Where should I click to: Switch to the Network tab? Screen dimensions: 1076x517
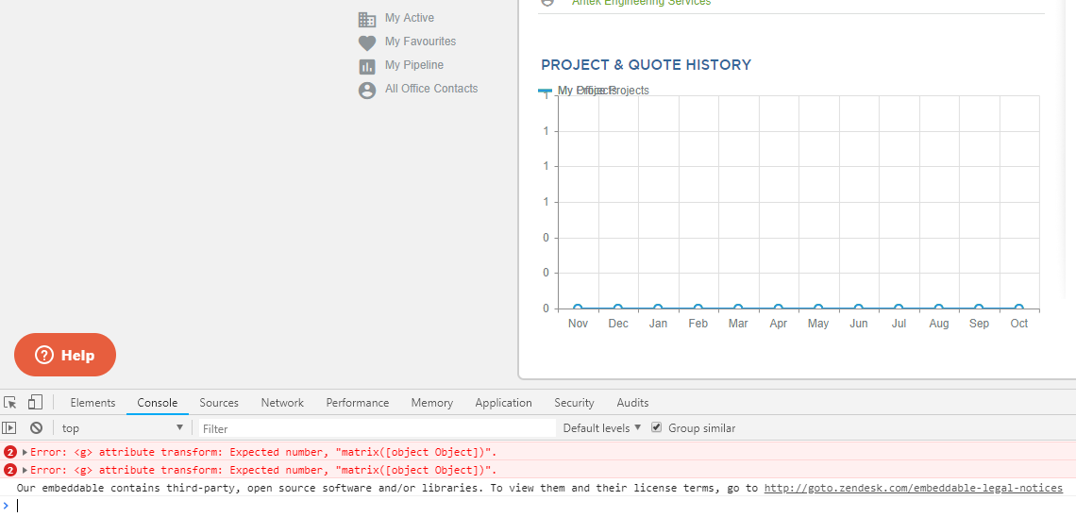point(282,403)
